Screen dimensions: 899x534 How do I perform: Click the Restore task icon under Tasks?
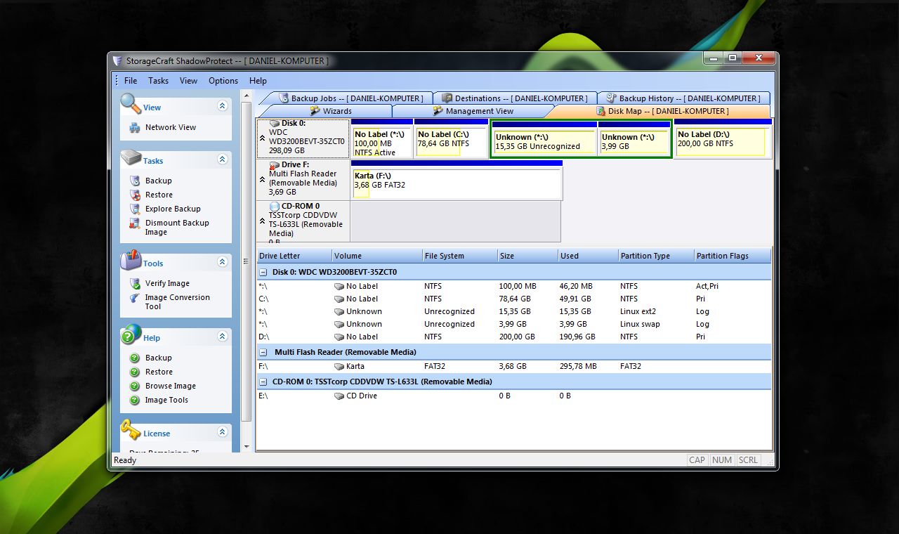[134, 195]
